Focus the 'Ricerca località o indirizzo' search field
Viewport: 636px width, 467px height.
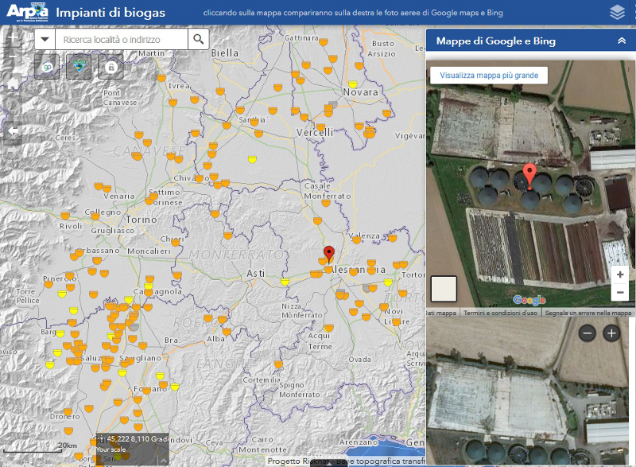pos(122,39)
